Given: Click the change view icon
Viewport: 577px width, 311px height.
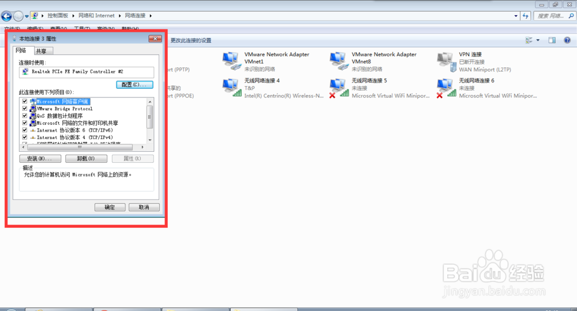Looking at the screenshot, I should coord(529,40).
